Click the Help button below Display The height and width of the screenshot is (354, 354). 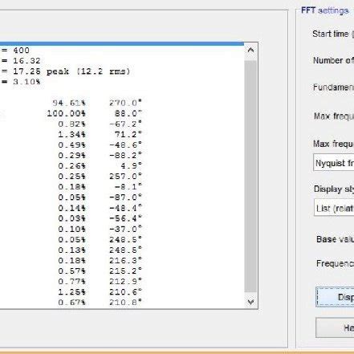click(335, 328)
